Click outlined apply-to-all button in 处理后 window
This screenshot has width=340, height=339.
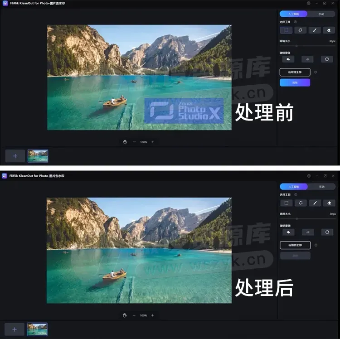click(295, 245)
